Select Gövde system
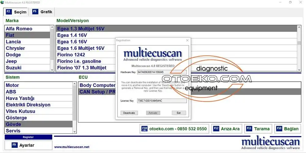This screenshot has width=306, height=153. point(39,124)
